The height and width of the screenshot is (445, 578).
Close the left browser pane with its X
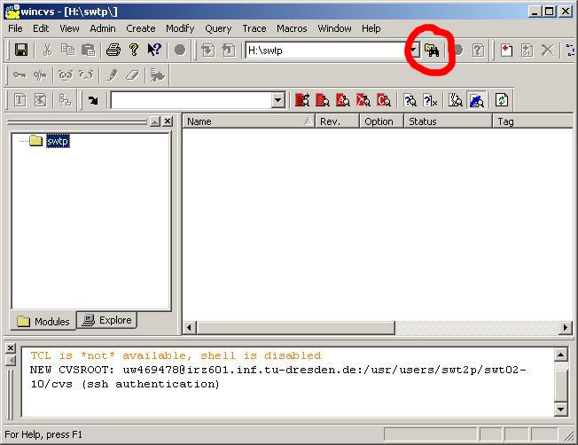[x=168, y=121]
